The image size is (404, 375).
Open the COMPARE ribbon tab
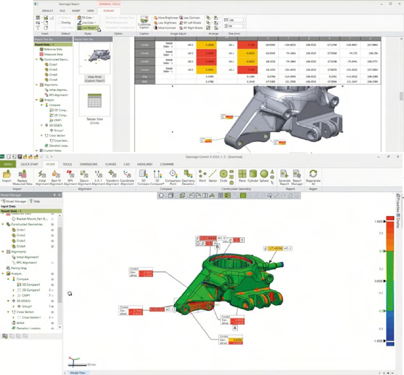coord(167,164)
